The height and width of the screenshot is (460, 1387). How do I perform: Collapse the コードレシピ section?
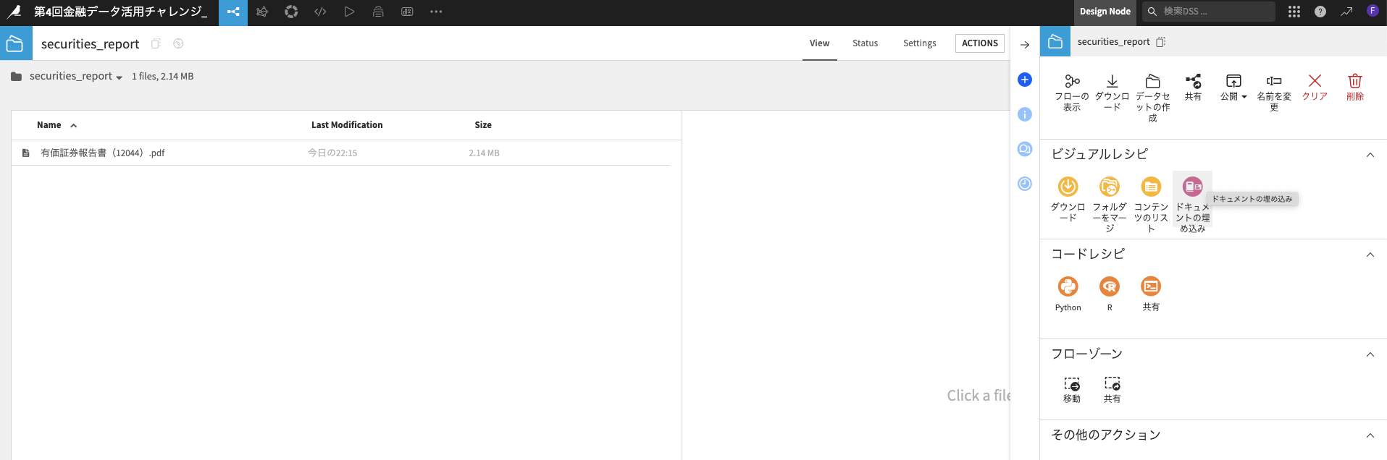[x=1370, y=255]
